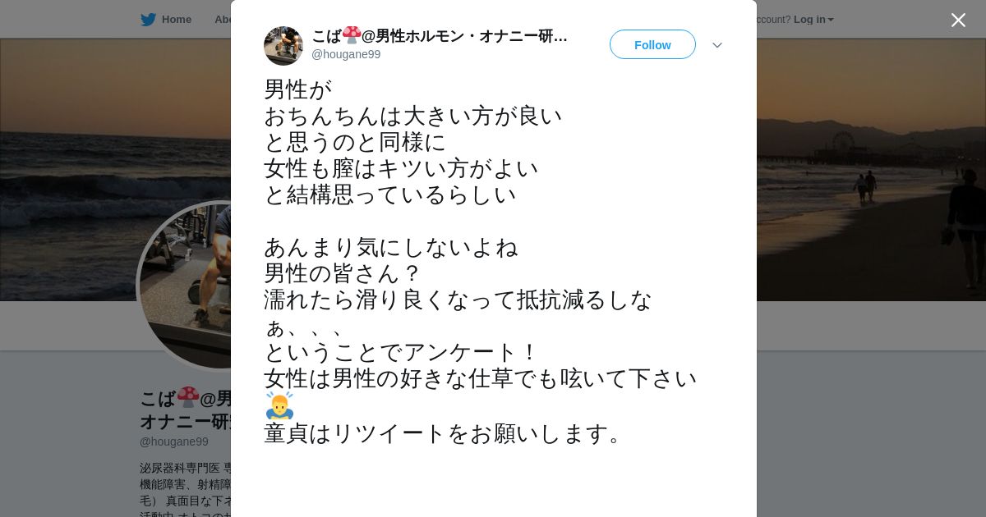Image resolution: width=986 pixels, height=517 pixels.
Task: Close the tweet overlay with X icon
Action: [x=958, y=20]
